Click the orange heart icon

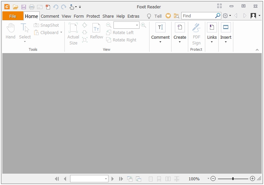(168, 16)
